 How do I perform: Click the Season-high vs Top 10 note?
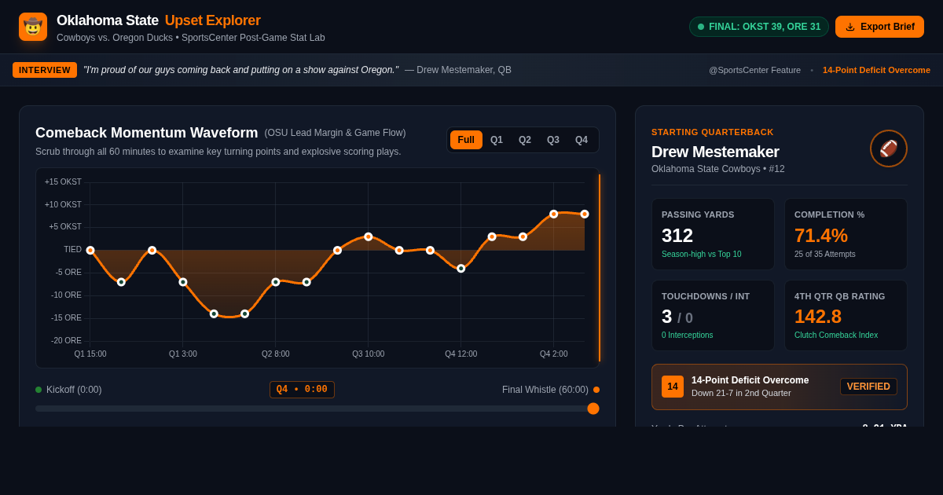click(x=702, y=255)
